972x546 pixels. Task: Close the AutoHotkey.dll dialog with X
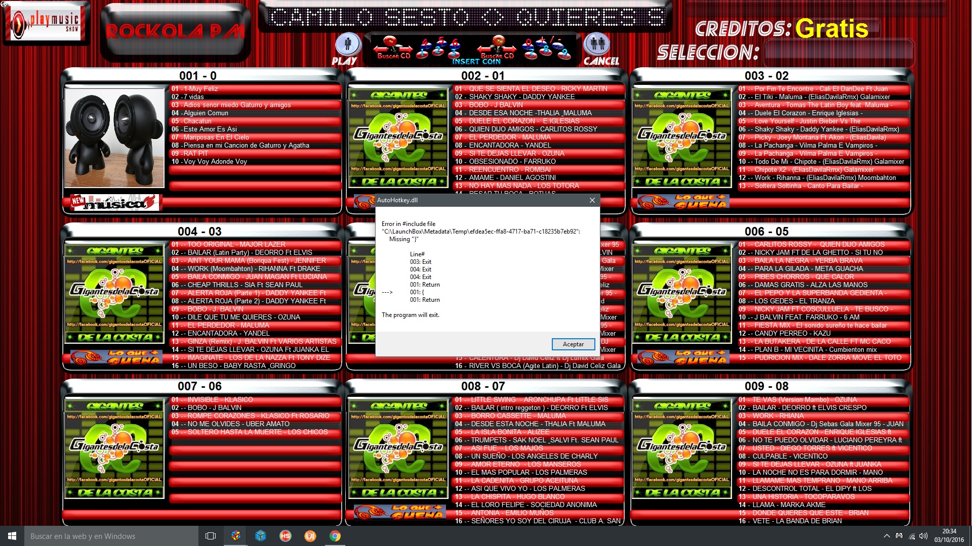(x=592, y=200)
